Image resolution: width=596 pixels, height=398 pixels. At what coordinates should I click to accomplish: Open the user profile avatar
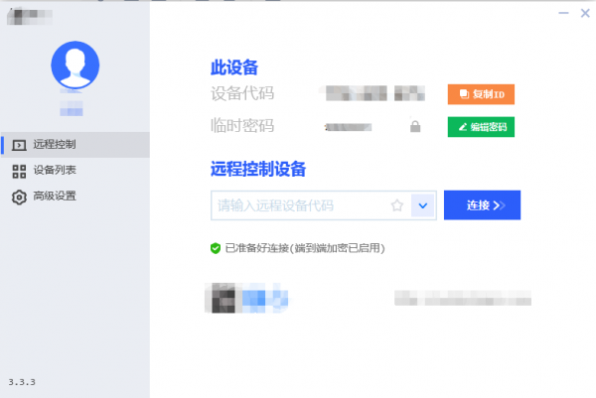(x=75, y=65)
